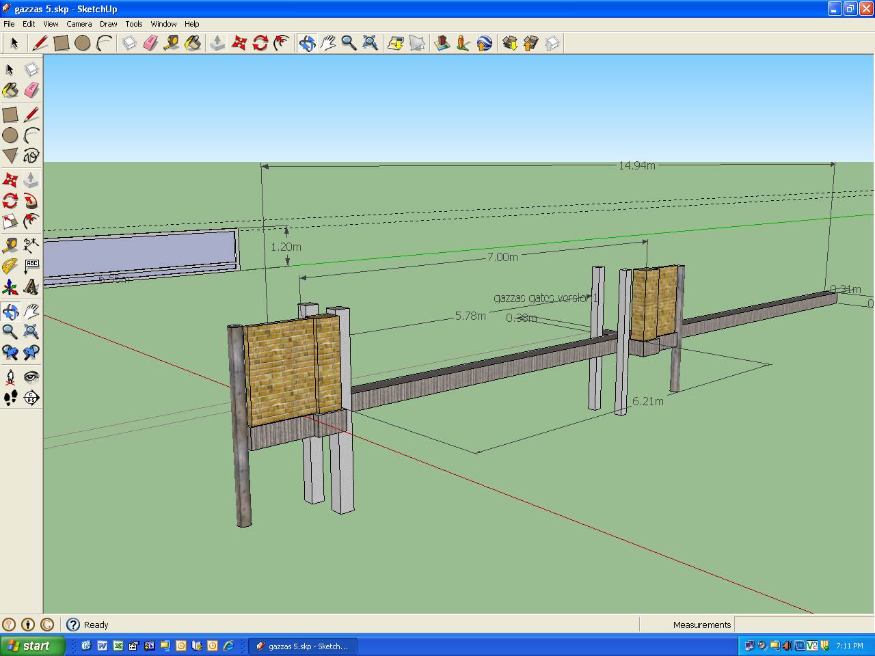The height and width of the screenshot is (656, 875).
Task: Select the Rotate tool
Action: click(x=10, y=200)
